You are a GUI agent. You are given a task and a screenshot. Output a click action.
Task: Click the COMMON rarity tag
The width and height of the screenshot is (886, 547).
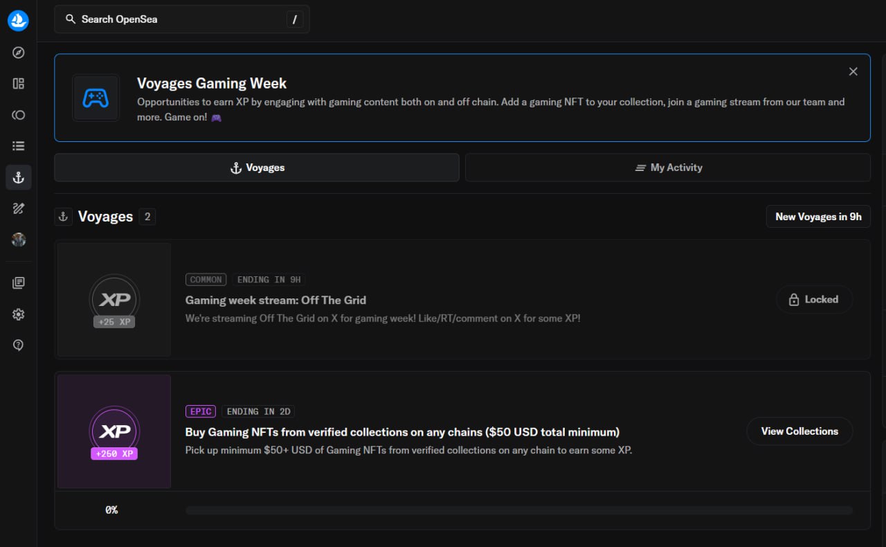click(x=206, y=280)
